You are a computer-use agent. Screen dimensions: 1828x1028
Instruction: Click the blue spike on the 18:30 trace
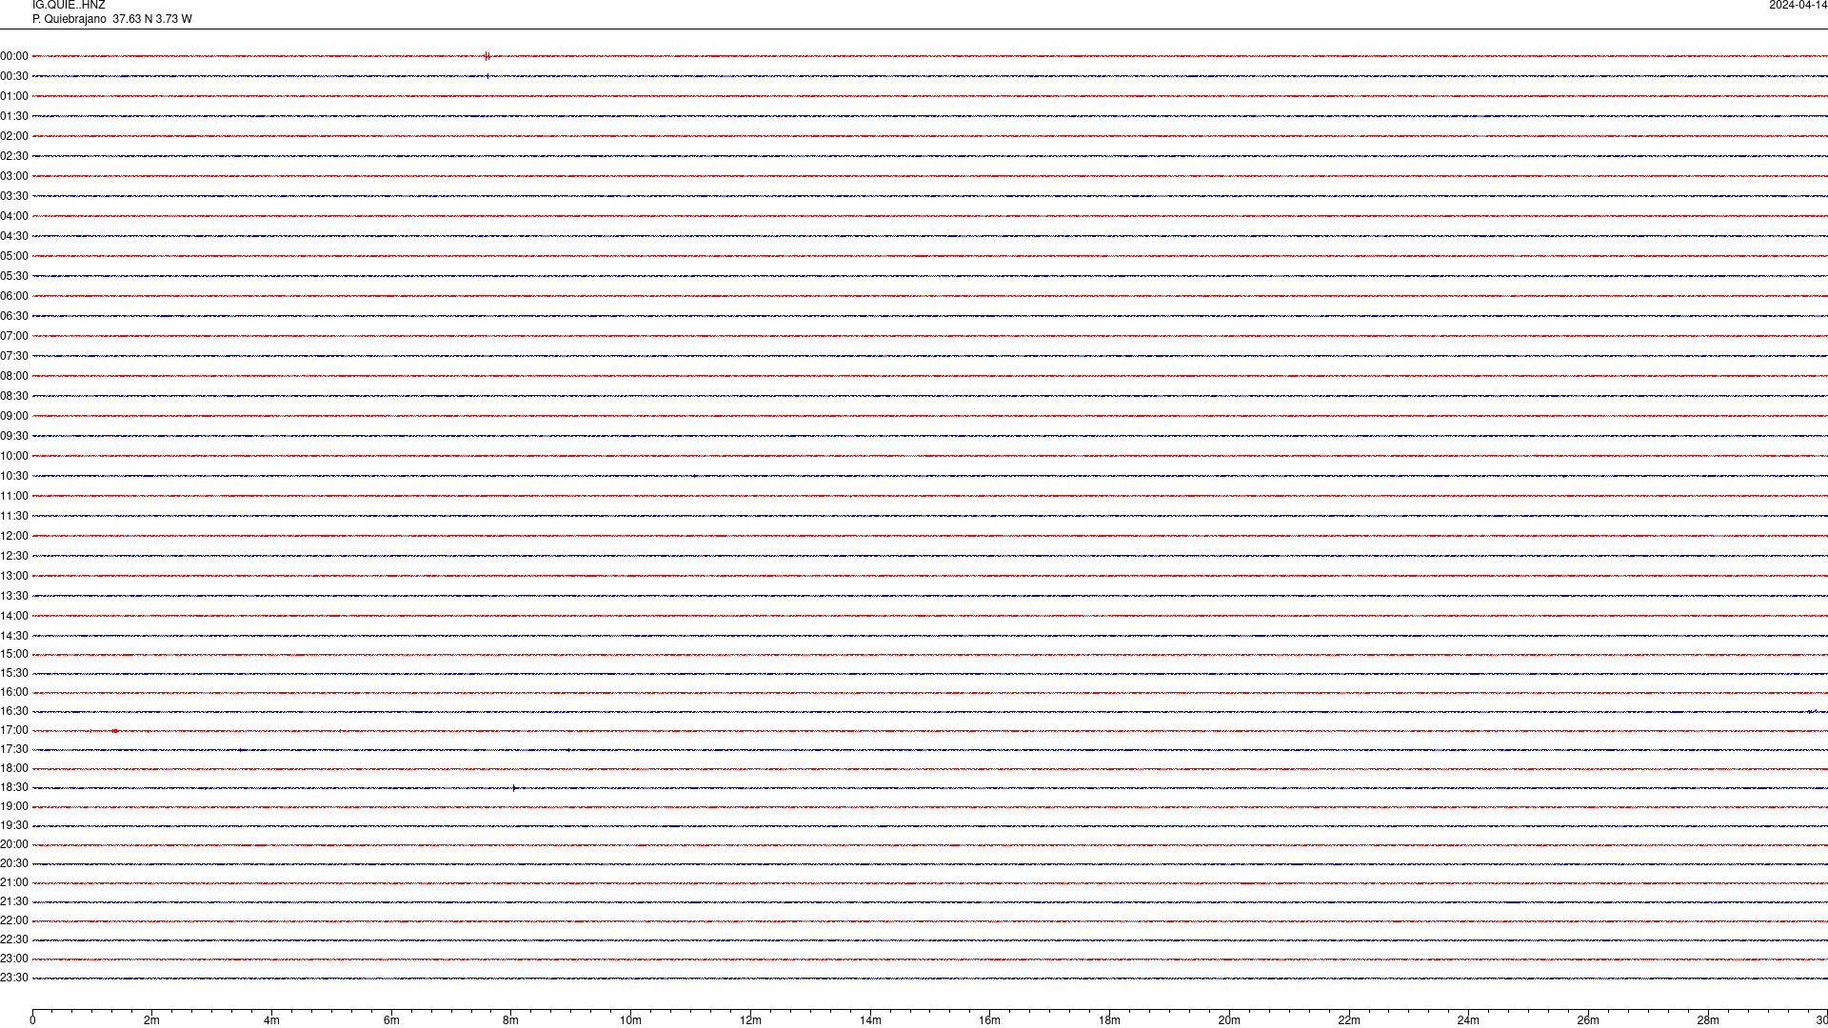514,788
